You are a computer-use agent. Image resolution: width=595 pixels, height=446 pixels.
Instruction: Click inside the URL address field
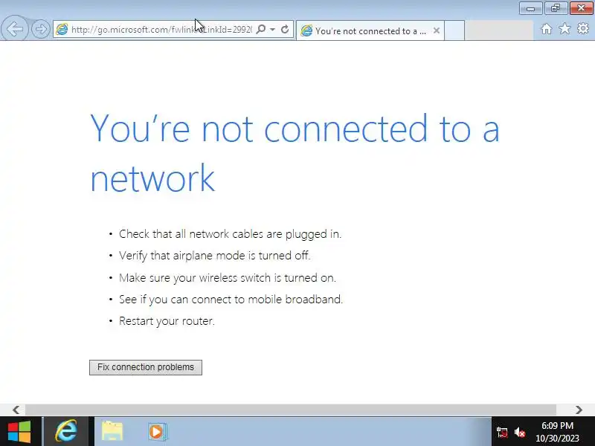click(x=161, y=30)
